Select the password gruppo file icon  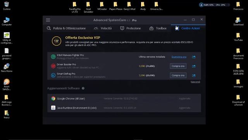coord(7,54)
